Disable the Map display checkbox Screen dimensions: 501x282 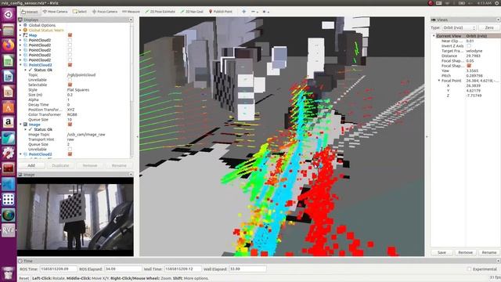(x=70, y=35)
